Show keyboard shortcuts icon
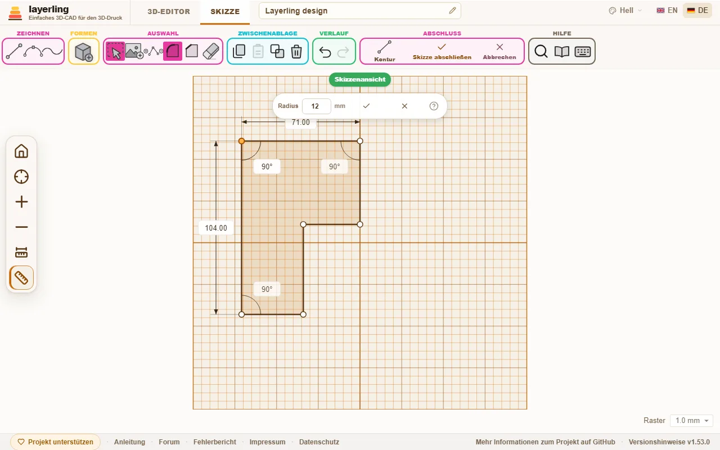The width and height of the screenshot is (720, 450). [x=583, y=52]
